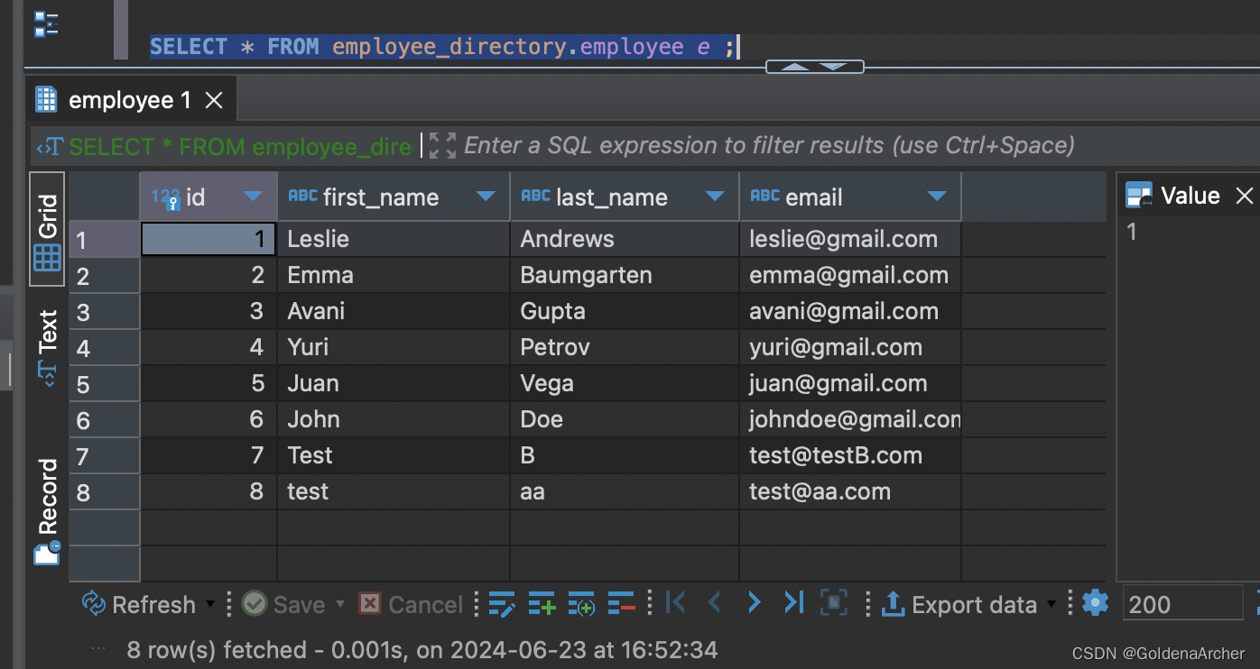Select the cell Baumgarten

pyautogui.click(x=625, y=275)
